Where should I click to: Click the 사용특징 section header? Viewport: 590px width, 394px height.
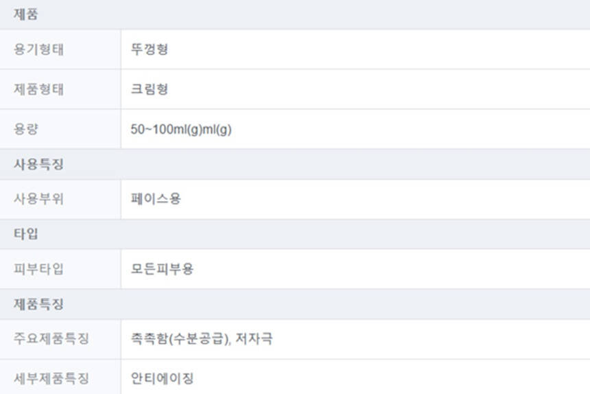(36, 165)
